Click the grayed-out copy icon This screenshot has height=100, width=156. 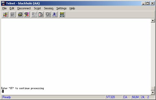34,15
